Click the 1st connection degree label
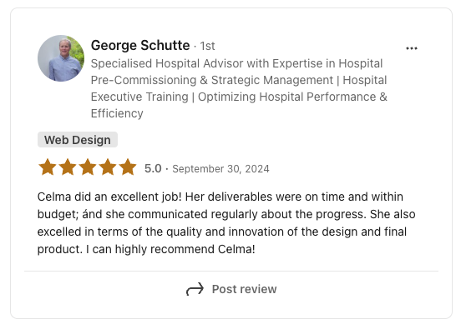Screen dimensions: 461x329 (207, 46)
